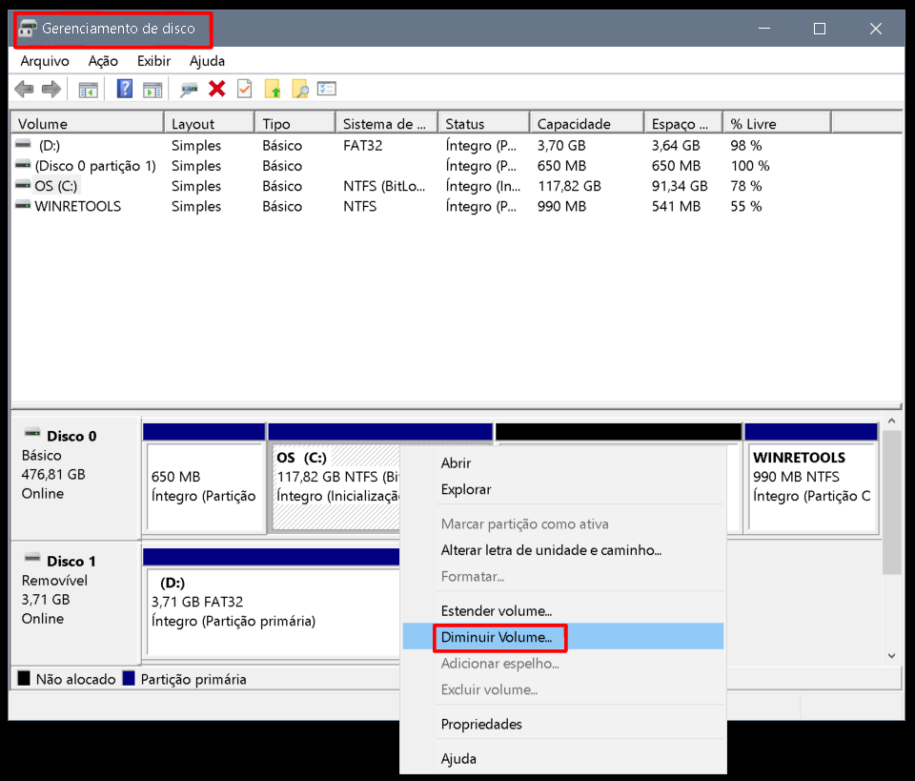The height and width of the screenshot is (781, 915).
Task: Sort by Sistema de... column header
Action: pos(387,124)
